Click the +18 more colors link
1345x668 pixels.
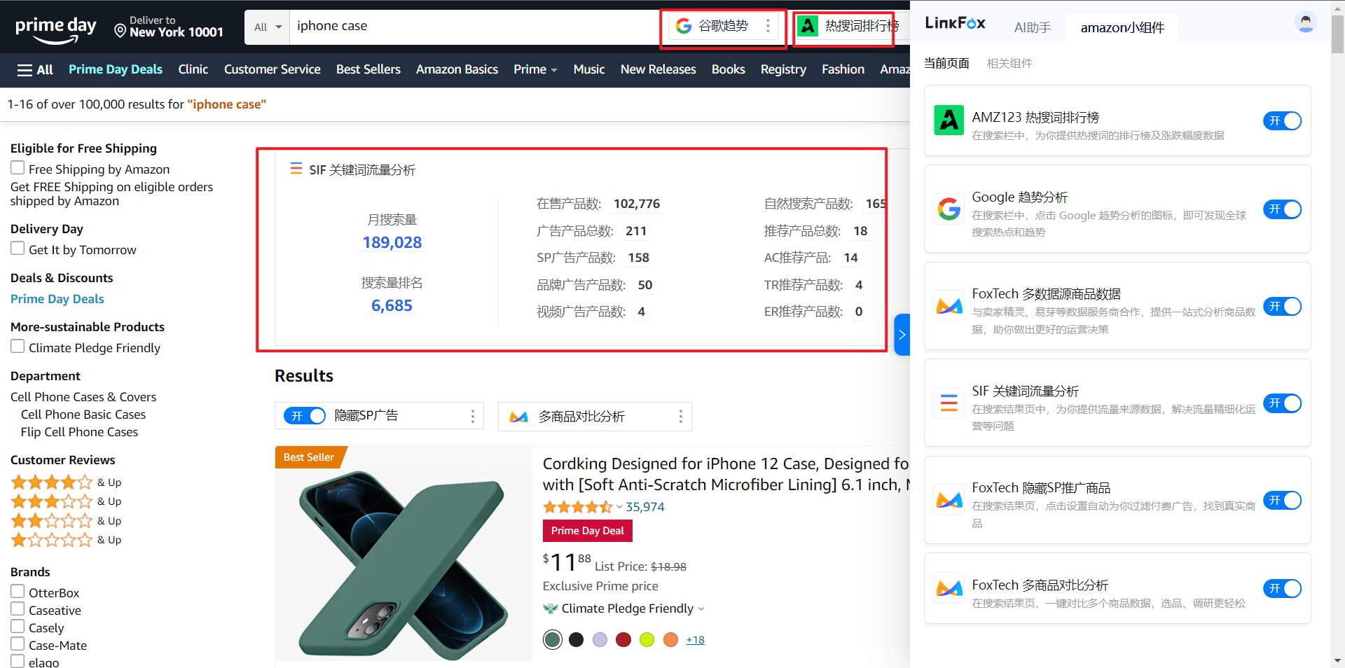point(695,640)
